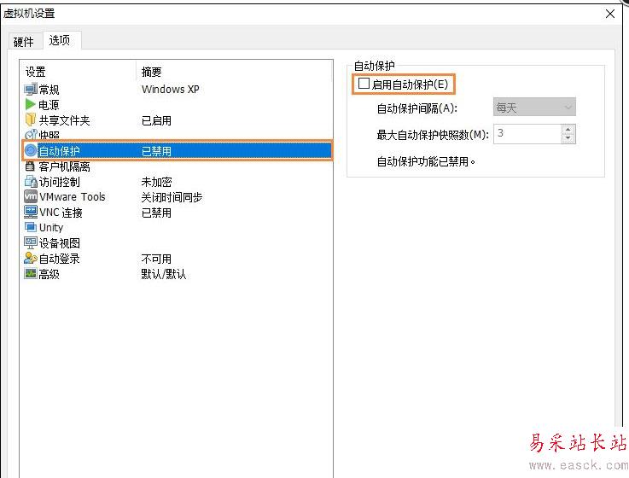
Task: Select the 常规 row text
Action: click(49, 90)
